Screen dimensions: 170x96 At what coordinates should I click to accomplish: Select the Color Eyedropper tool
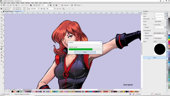1,52
